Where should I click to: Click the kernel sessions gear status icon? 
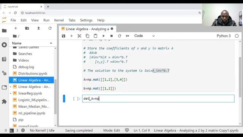23,130
